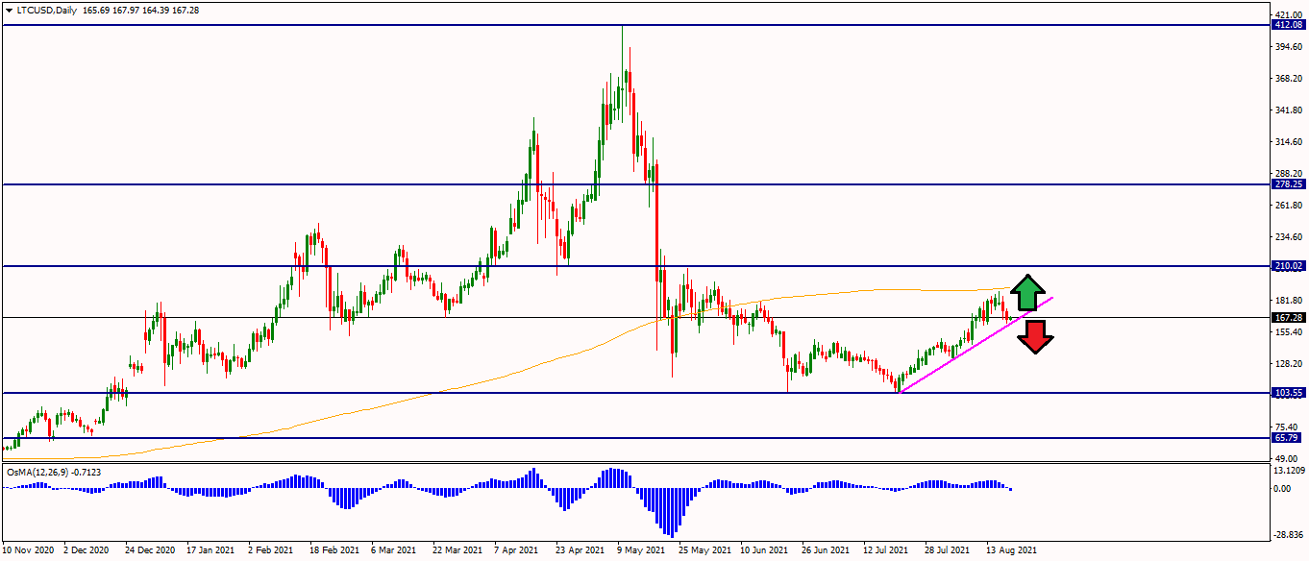
Task: Click the 394.60 price axis value
Action: click(x=1288, y=47)
